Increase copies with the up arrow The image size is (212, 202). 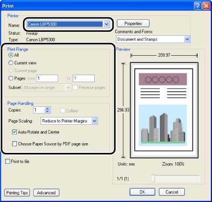point(48,108)
